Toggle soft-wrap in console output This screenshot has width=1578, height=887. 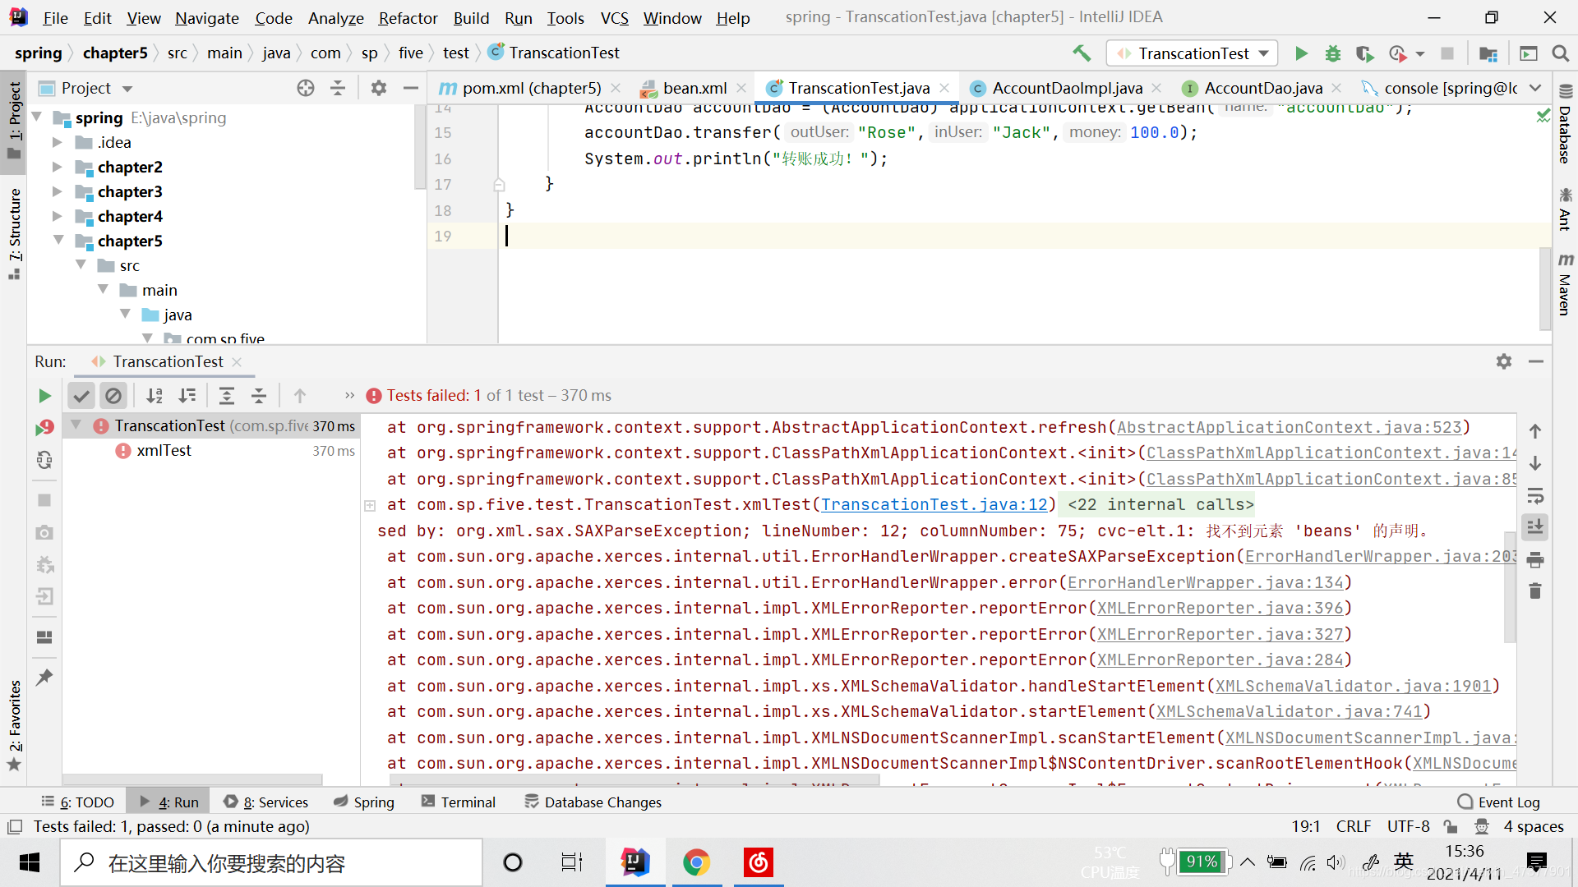(1534, 496)
